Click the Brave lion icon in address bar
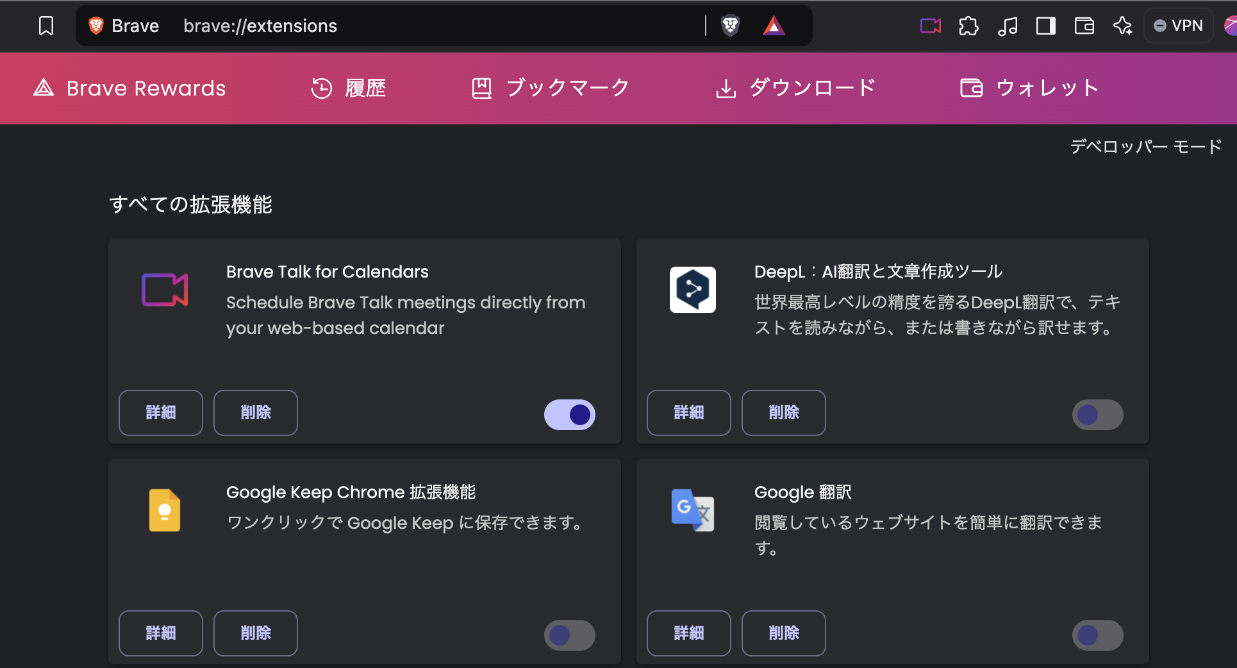This screenshot has height=668, width=1237. coord(96,26)
